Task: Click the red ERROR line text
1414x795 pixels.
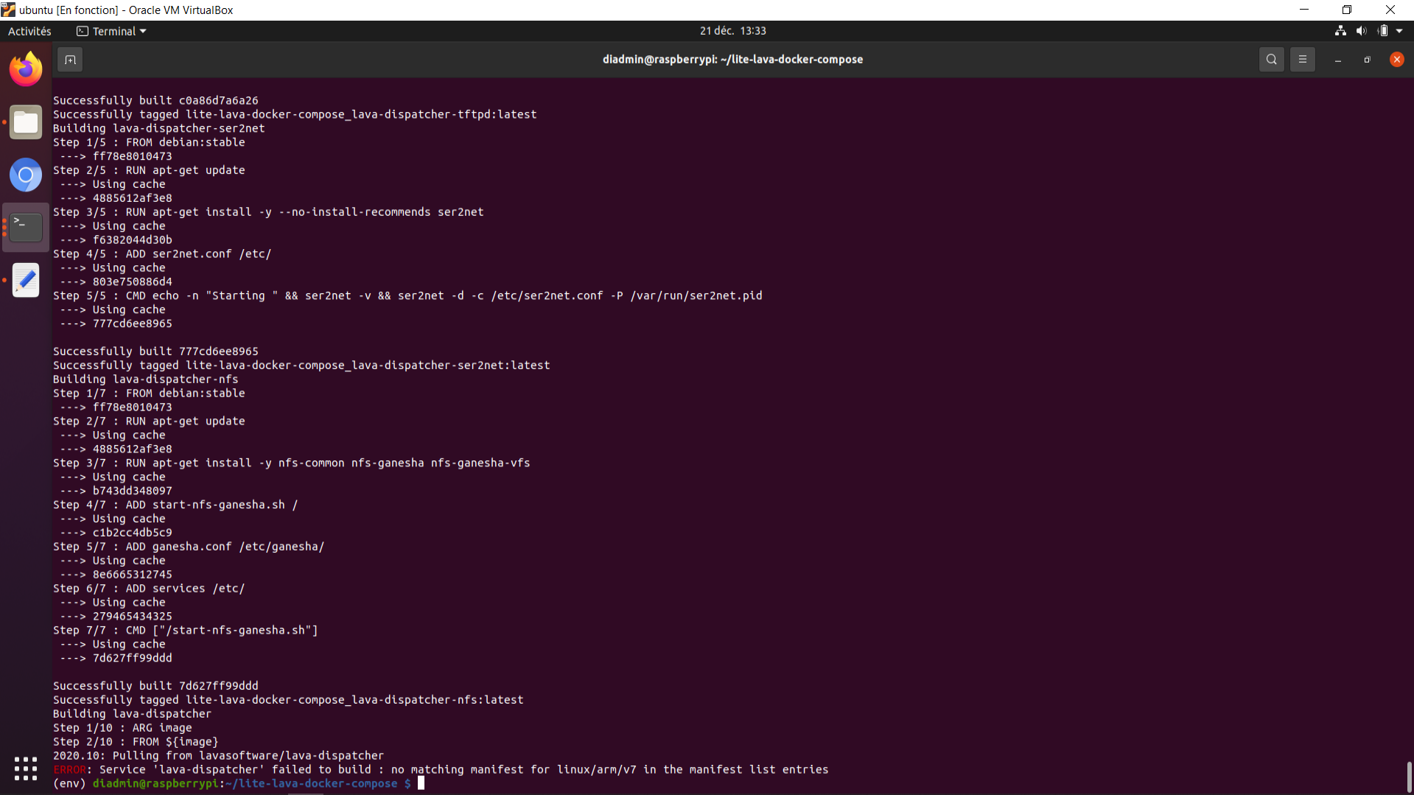Action: click(441, 769)
